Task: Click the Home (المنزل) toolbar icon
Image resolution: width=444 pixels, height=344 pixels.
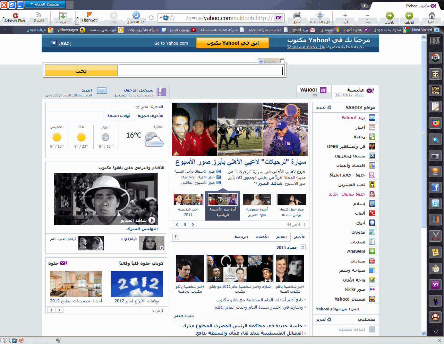Action: tap(432, 15)
